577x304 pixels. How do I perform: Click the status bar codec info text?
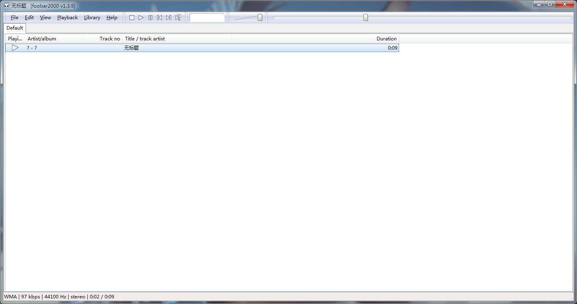(x=59, y=297)
